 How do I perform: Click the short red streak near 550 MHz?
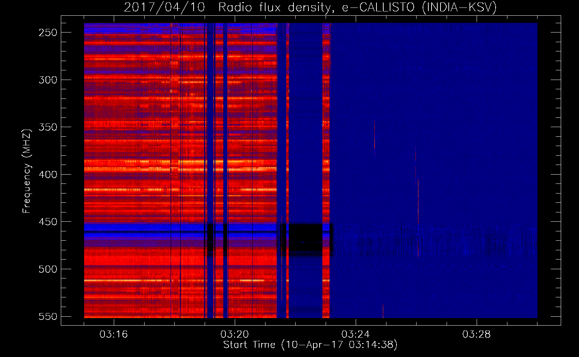pyautogui.click(x=383, y=311)
